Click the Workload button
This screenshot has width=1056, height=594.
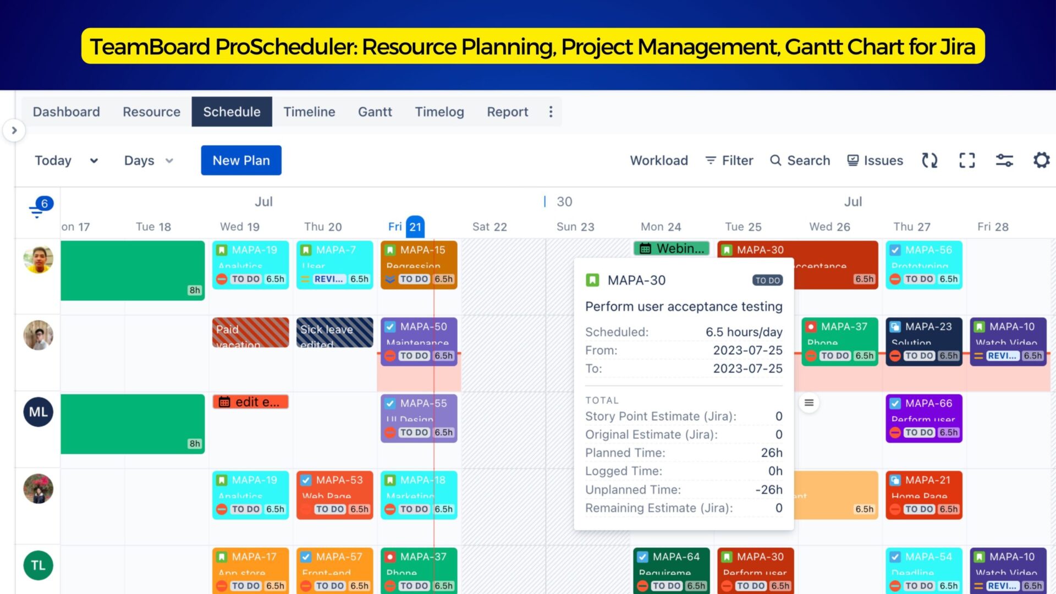(x=659, y=161)
